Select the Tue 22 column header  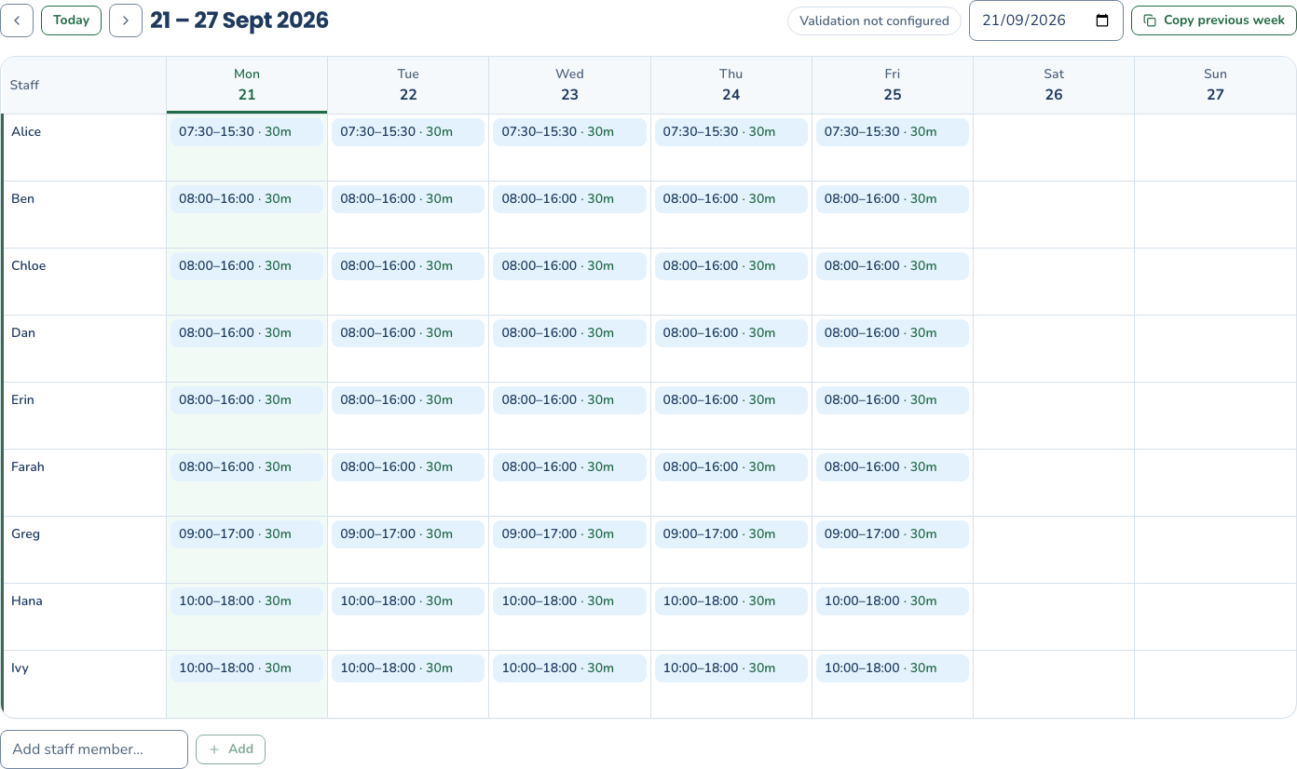coord(408,85)
